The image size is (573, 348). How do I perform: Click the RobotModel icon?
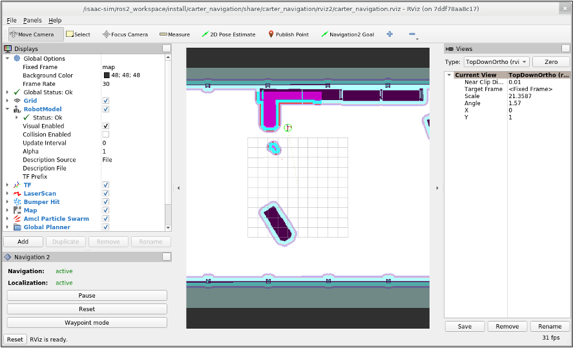[x=17, y=109]
